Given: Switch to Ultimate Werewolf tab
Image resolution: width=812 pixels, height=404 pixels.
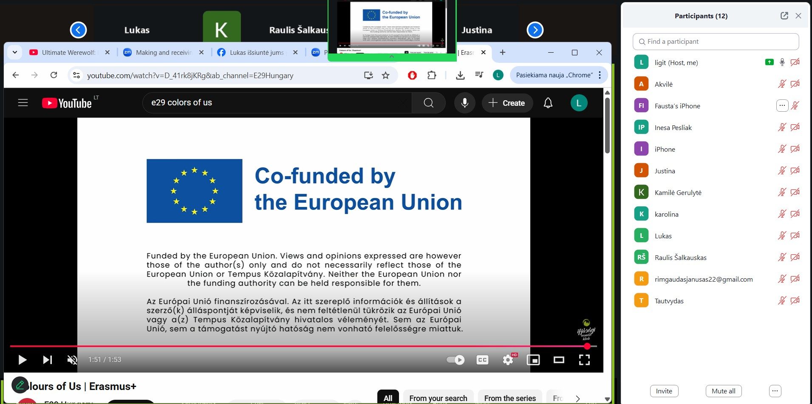Looking at the screenshot, I should pos(68,52).
